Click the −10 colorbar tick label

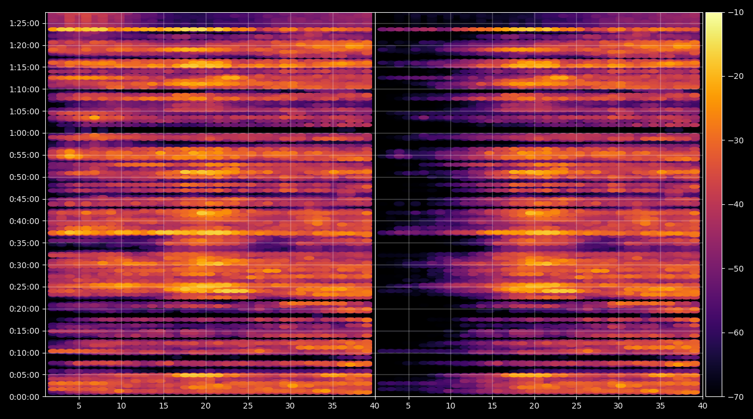(736, 12)
